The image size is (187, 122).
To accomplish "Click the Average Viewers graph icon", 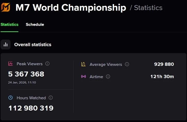I will click(x=83, y=64).
